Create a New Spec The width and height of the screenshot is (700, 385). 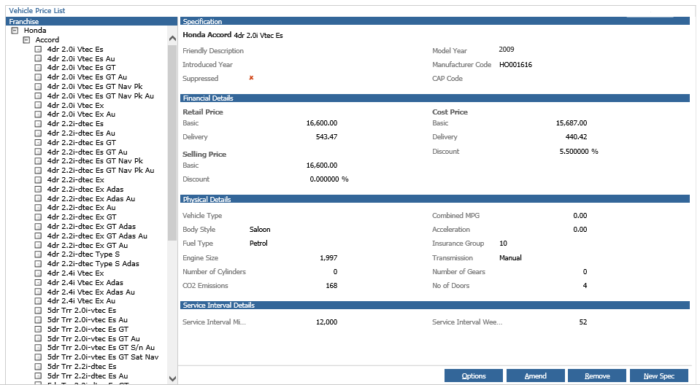click(659, 376)
